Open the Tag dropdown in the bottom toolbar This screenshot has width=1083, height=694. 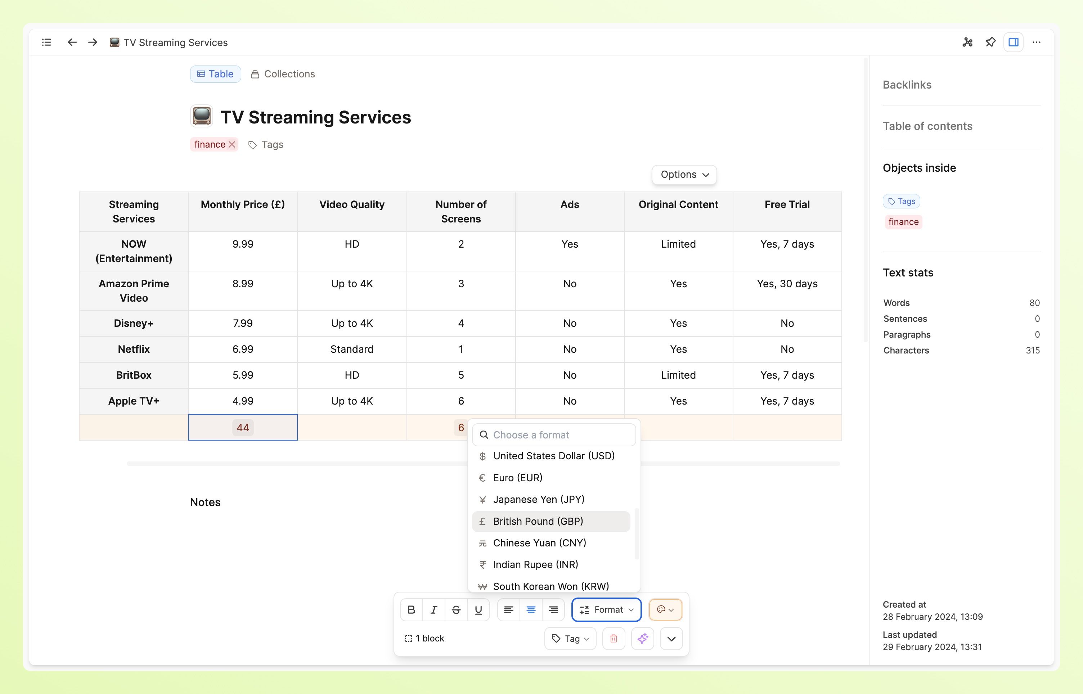(570, 639)
